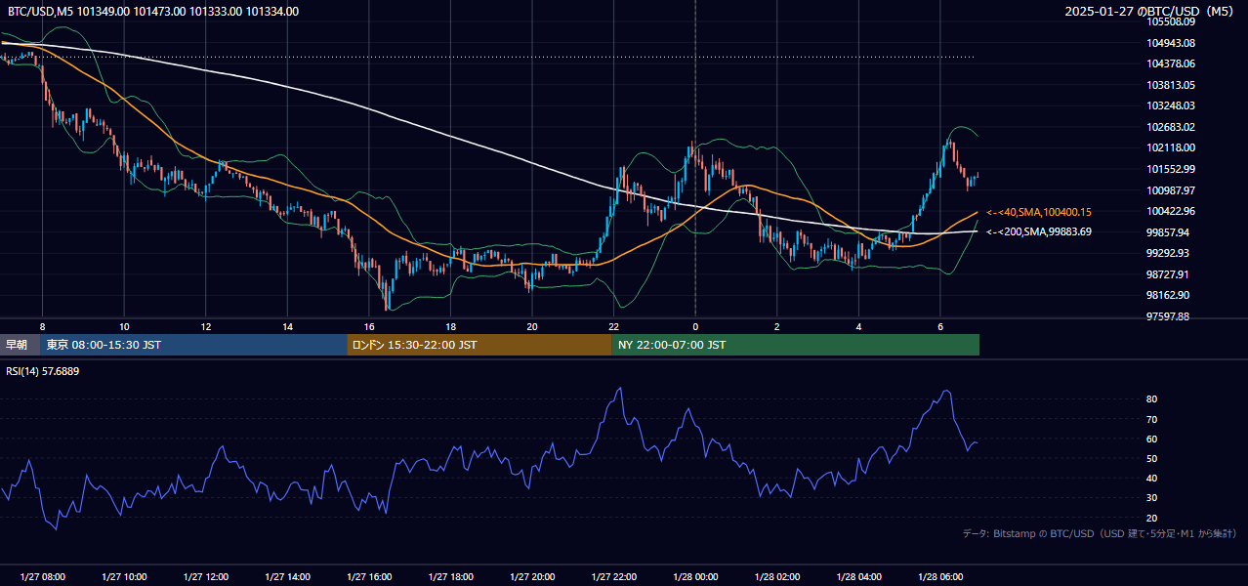Click the 1/28 06:00 date axis label
Image resolution: width=1248 pixels, height=586 pixels.
tap(940, 577)
